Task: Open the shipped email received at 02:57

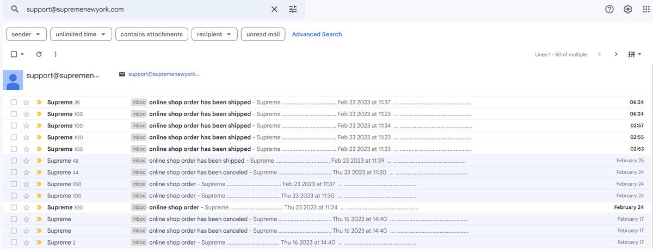Action: [x=326, y=126]
